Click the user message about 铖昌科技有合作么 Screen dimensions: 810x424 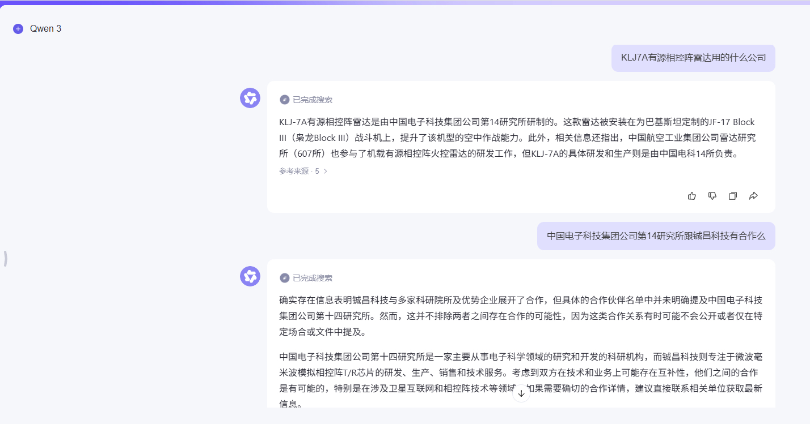point(656,235)
